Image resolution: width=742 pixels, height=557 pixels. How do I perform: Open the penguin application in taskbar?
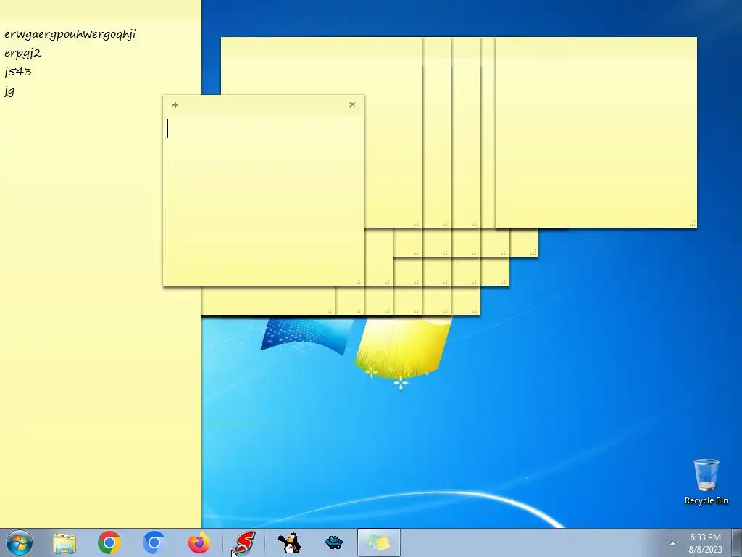point(288,542)
